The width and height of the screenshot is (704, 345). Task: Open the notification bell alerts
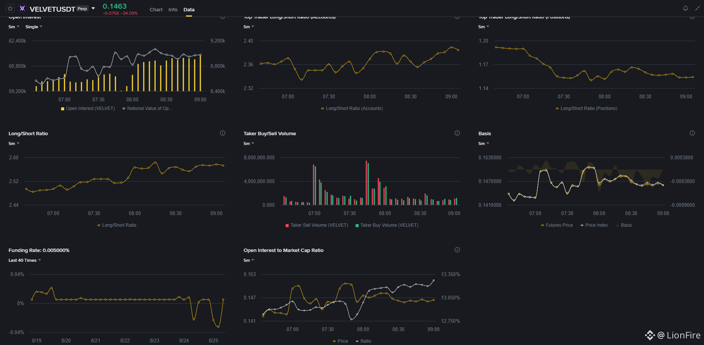coord(686,8)
